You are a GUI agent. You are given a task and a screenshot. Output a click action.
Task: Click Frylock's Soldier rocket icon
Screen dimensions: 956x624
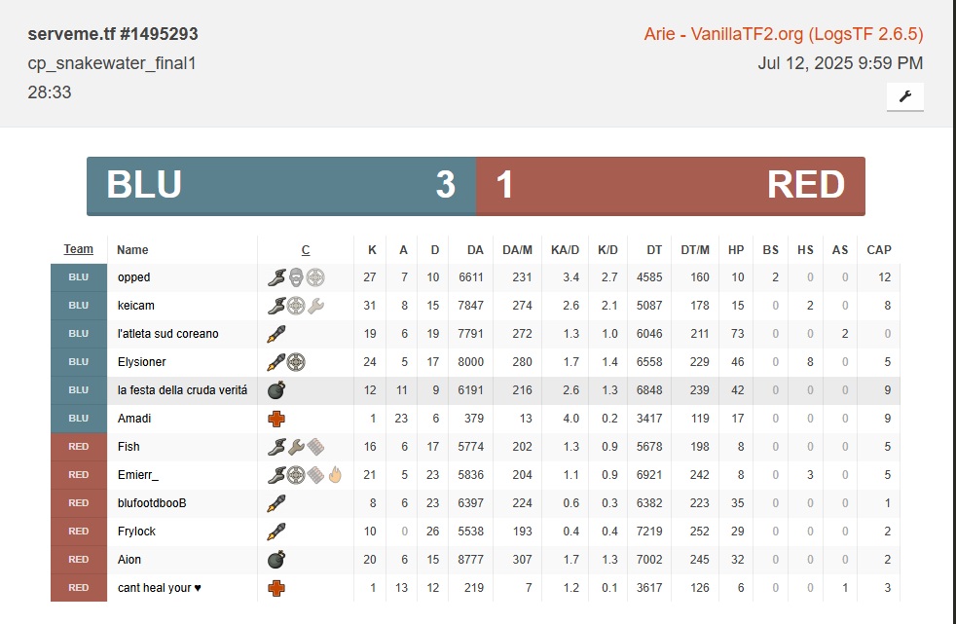276,532
